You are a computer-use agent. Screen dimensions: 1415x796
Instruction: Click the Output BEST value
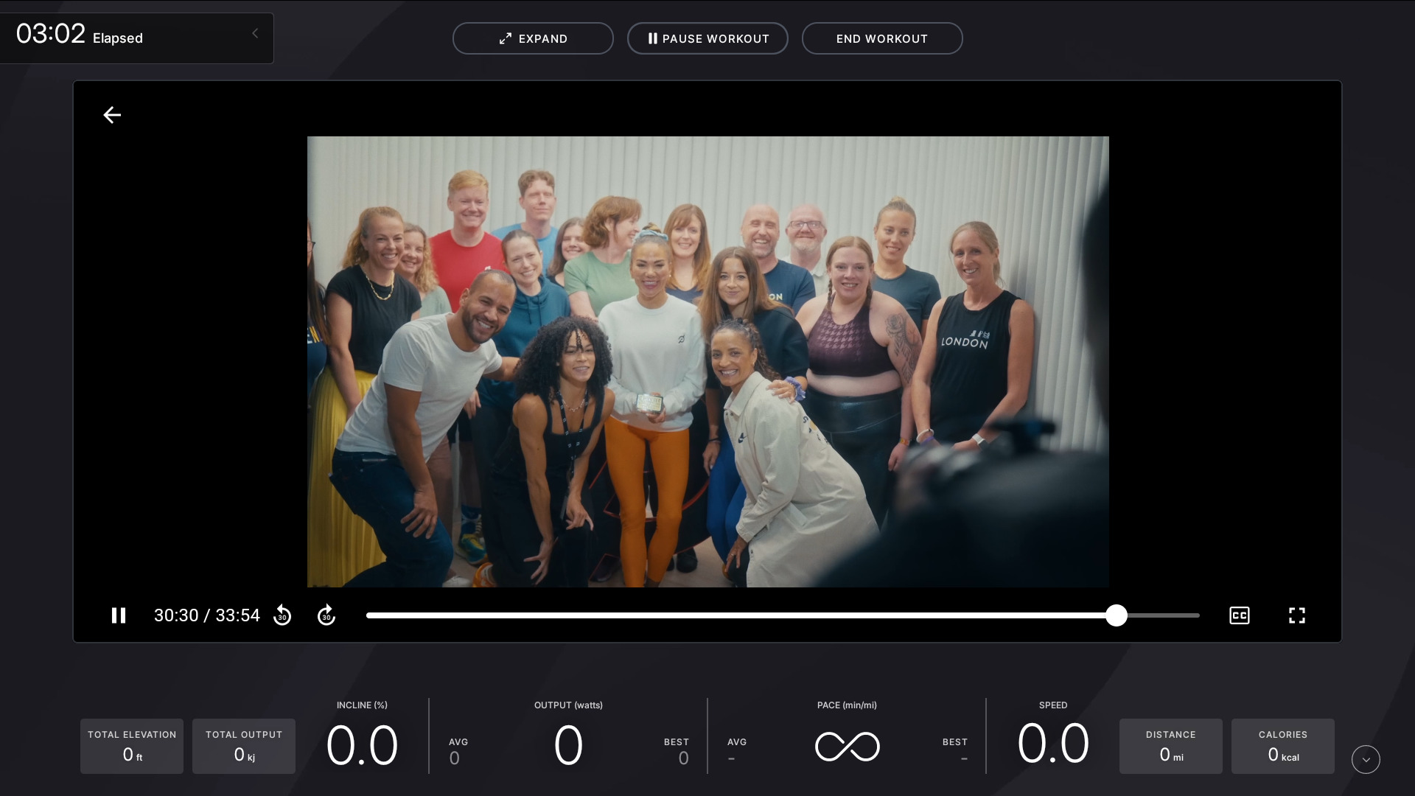(683, 758)
